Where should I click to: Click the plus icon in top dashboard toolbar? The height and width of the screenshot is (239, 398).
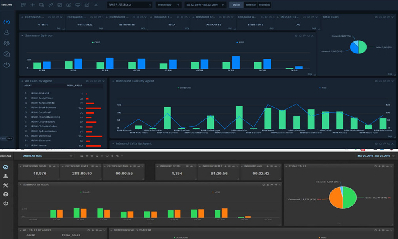33,5
